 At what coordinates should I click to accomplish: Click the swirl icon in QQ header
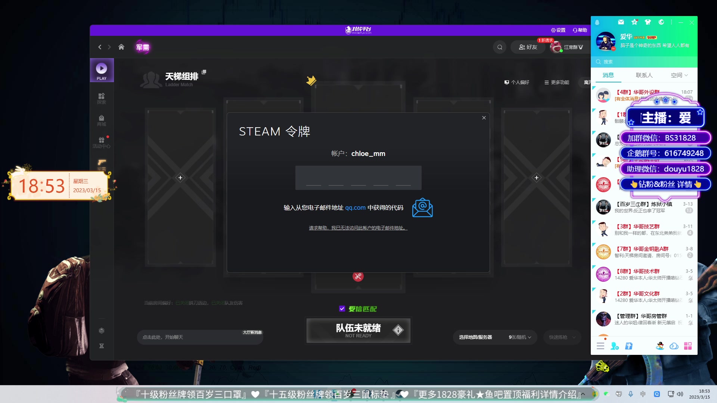pyautogui.click(x=661, y=22)
